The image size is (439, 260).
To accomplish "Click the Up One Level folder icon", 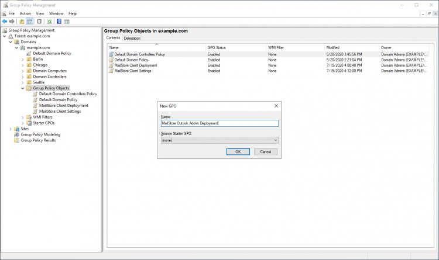I will (22, 22).
